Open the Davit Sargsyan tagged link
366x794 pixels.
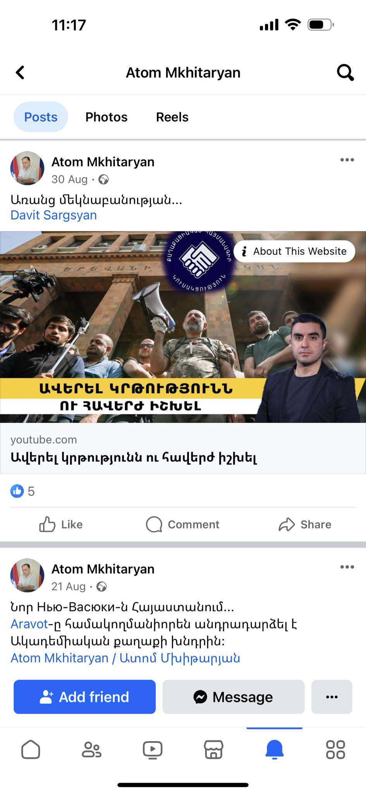coord(53,215)
